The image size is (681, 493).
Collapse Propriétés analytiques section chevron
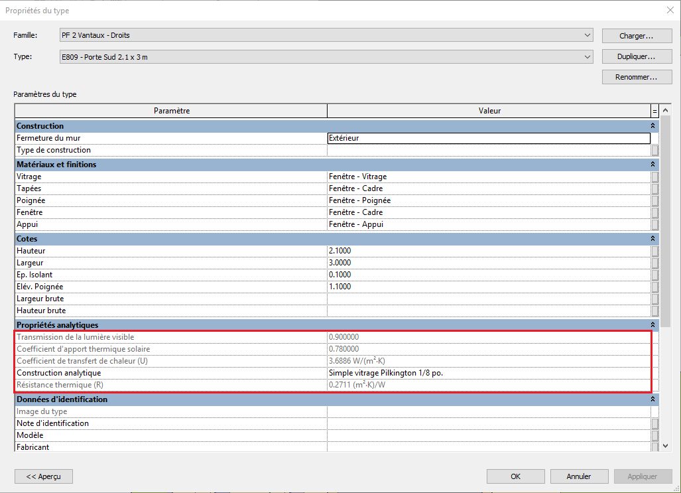pos(652,324)
